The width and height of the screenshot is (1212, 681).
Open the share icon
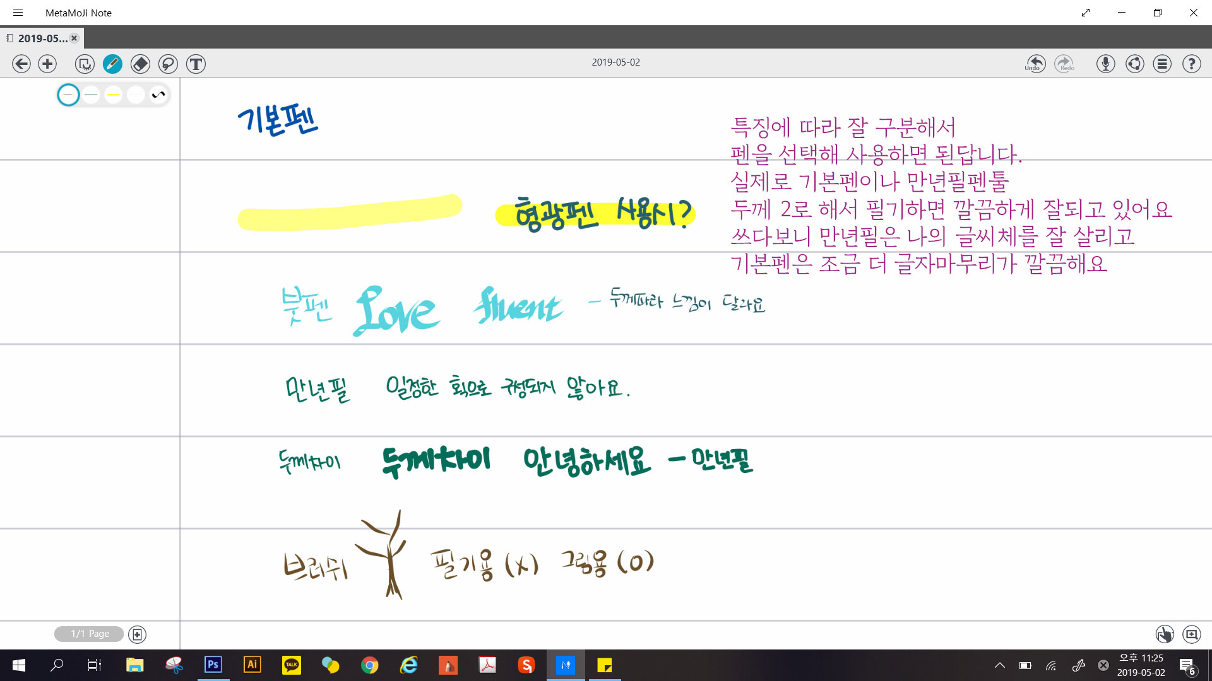pos(1134,64)
